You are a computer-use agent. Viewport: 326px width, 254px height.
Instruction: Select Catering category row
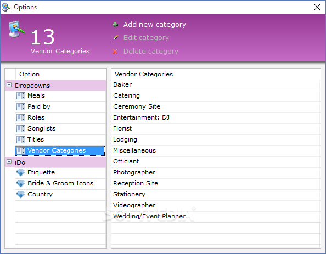click(x=216, y=96)
